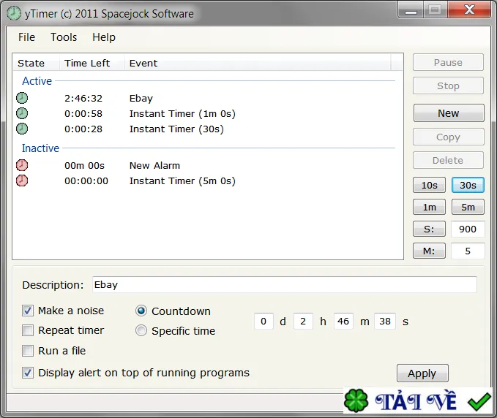Select the Countdown radio button

coord(141,311)
